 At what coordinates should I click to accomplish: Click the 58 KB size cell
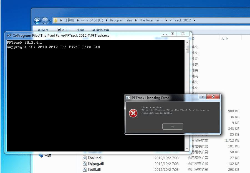pyautogui.click(x=234, y=152)
